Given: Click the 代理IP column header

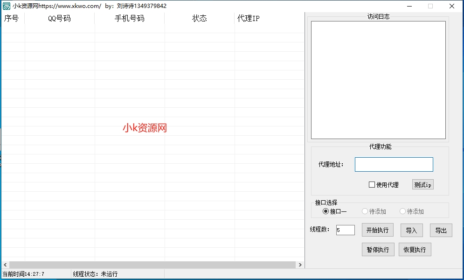Looking at the screenshot, I should [x=247, y=19].
